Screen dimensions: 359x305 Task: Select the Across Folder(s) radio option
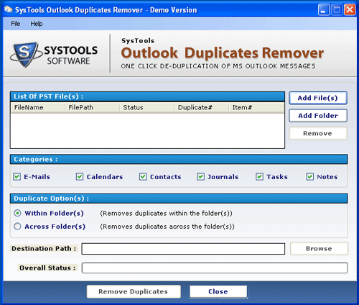point(17,227)
